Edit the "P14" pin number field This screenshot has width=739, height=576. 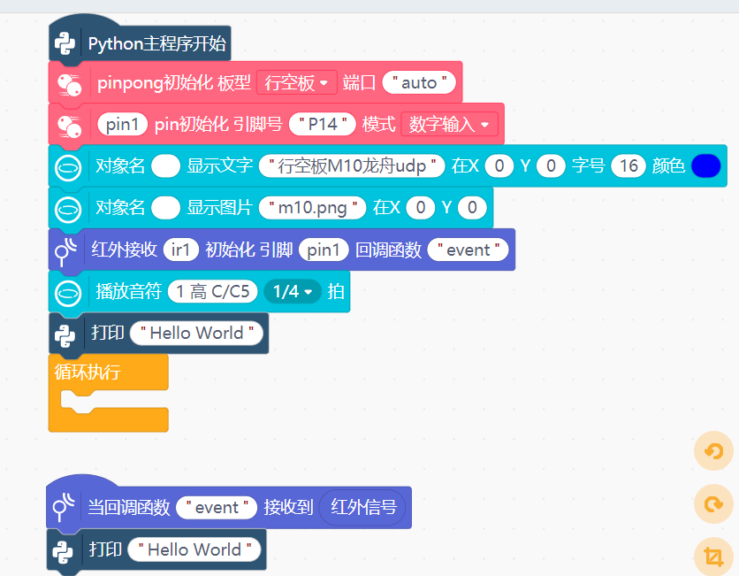pos(323,124)
